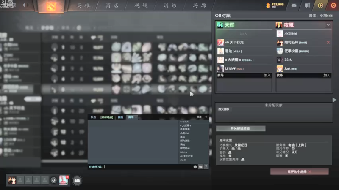Select 烈火浇愁 in unassigned players
339x190 pixels.
[x=224, y=109]
